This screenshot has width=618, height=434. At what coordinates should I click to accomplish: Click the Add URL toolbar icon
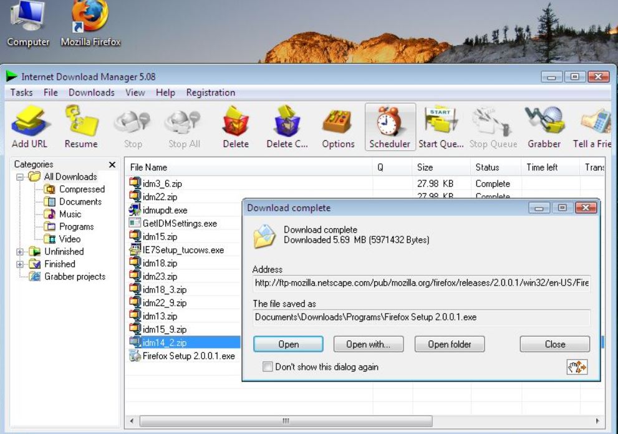tap(30, 120)
